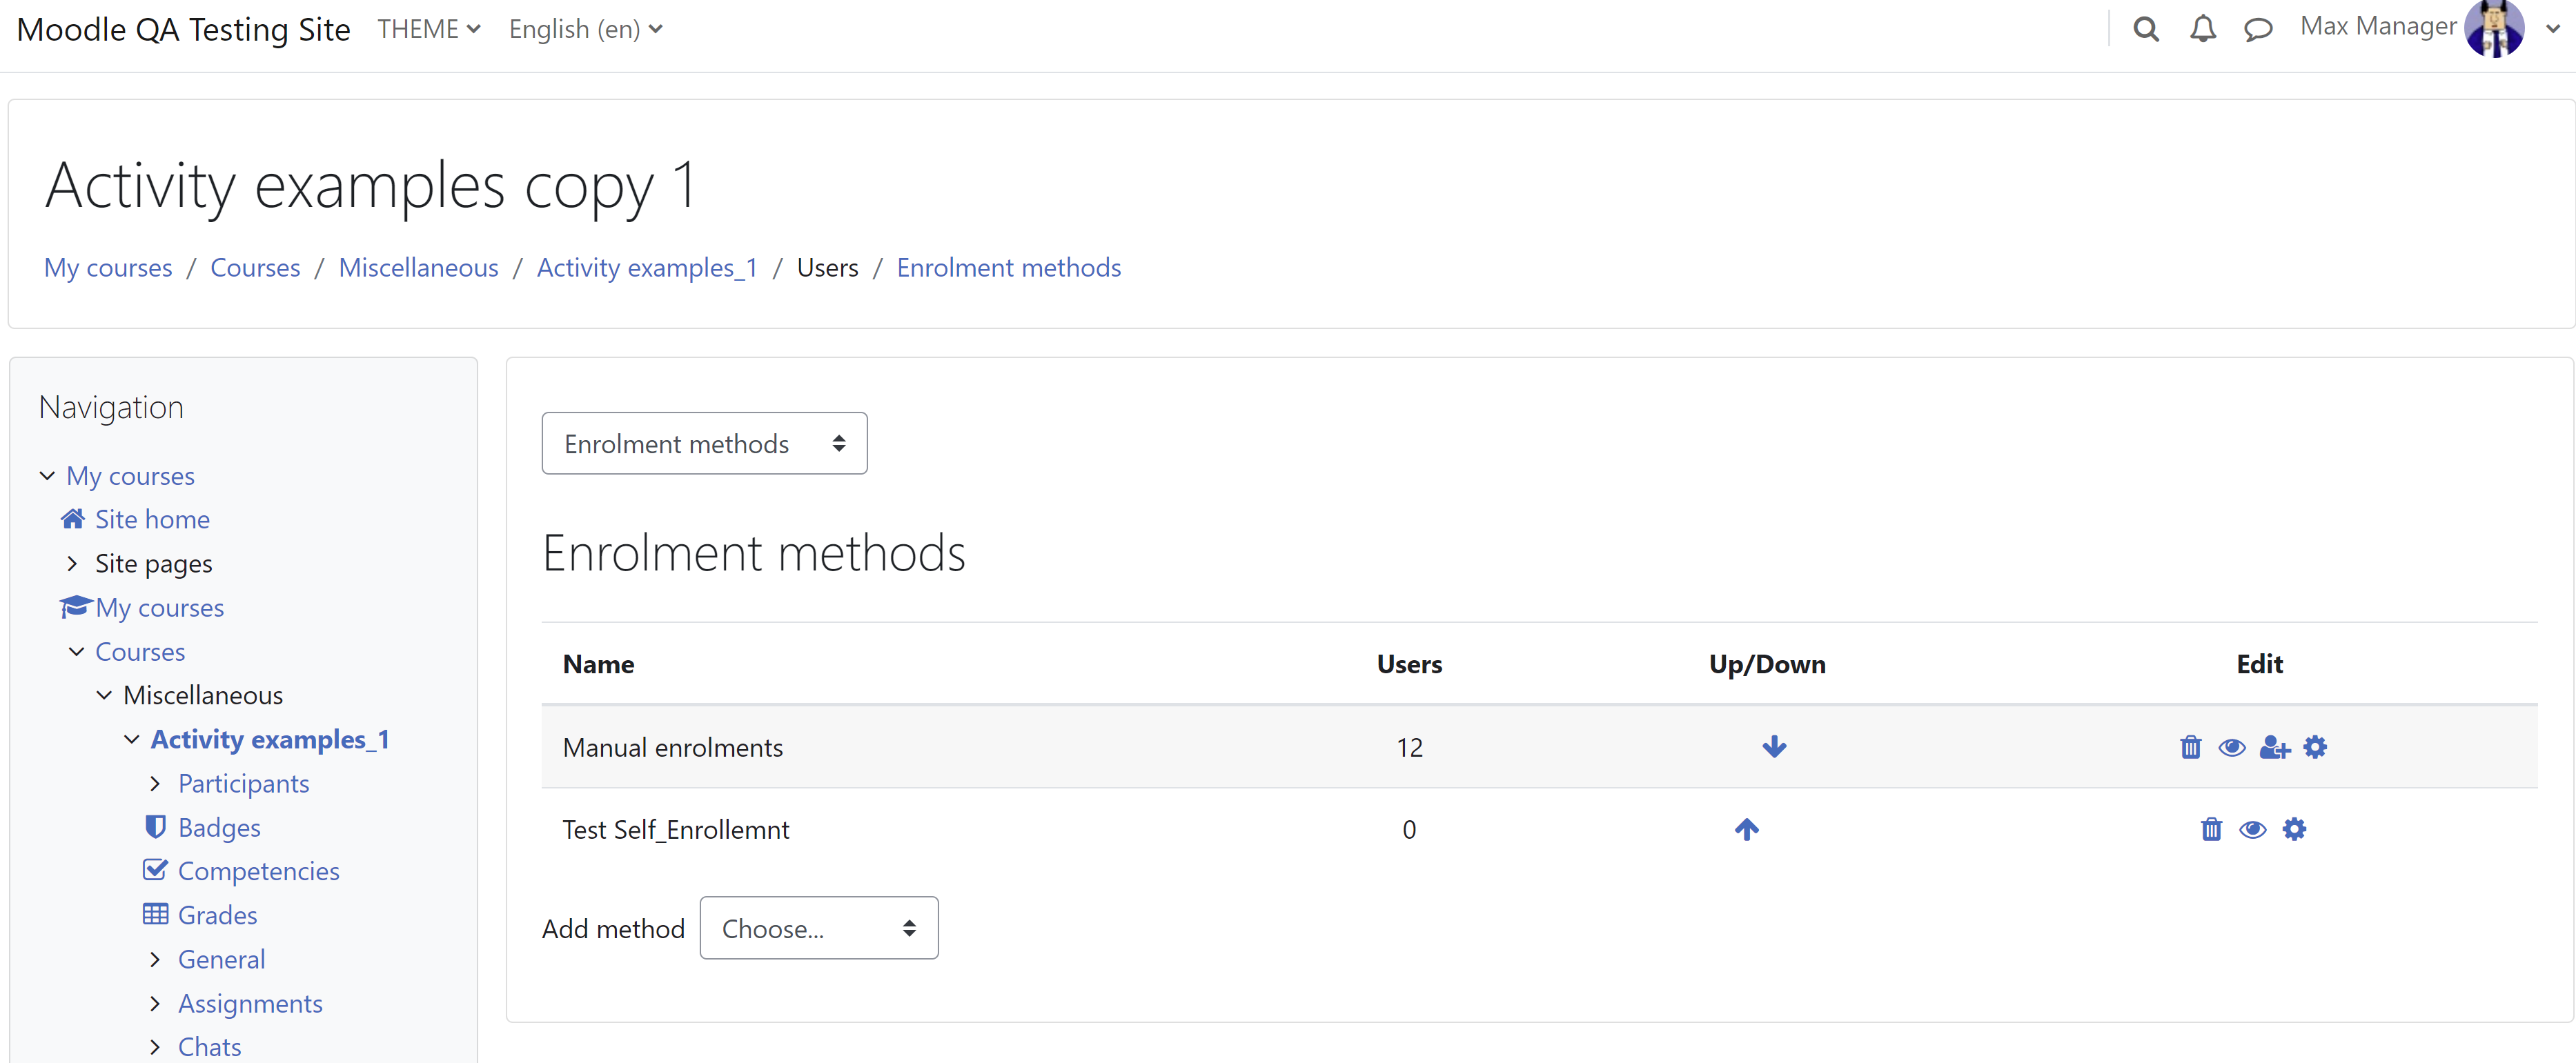This screenshot has height=1063, width=2576.
Task: Click Activity examples_1 breadcrumb link
Action: (x=647, y=268)
